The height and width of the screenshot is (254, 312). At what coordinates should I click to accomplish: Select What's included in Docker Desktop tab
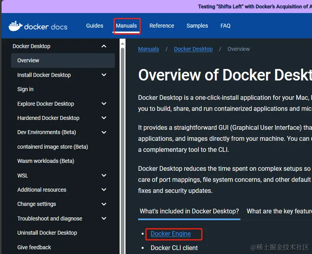[189, 211]
